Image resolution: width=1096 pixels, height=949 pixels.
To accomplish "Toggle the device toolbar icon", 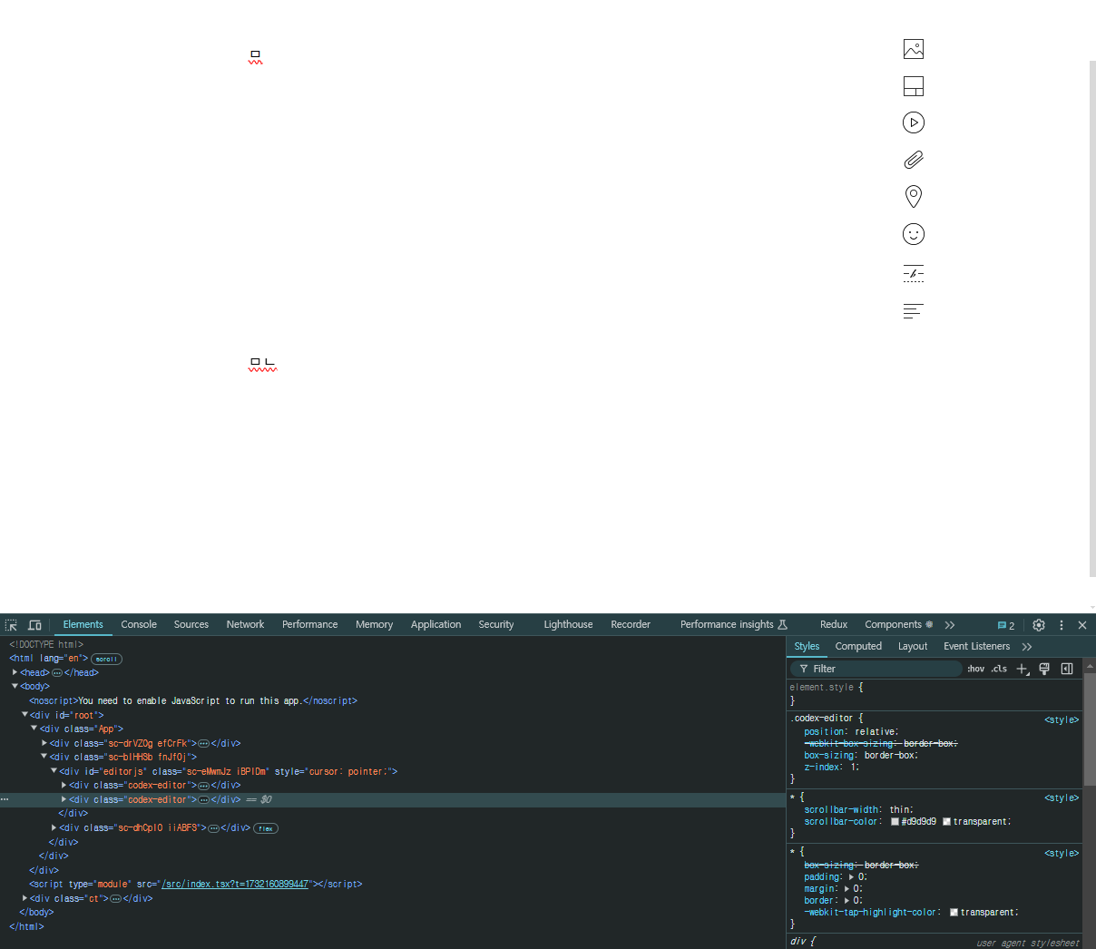I will point(34,625).
